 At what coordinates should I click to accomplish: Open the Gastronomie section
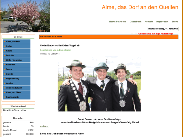click(17, 97)
